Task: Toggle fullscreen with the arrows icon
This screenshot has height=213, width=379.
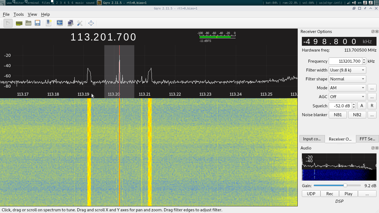Action: 91,23
